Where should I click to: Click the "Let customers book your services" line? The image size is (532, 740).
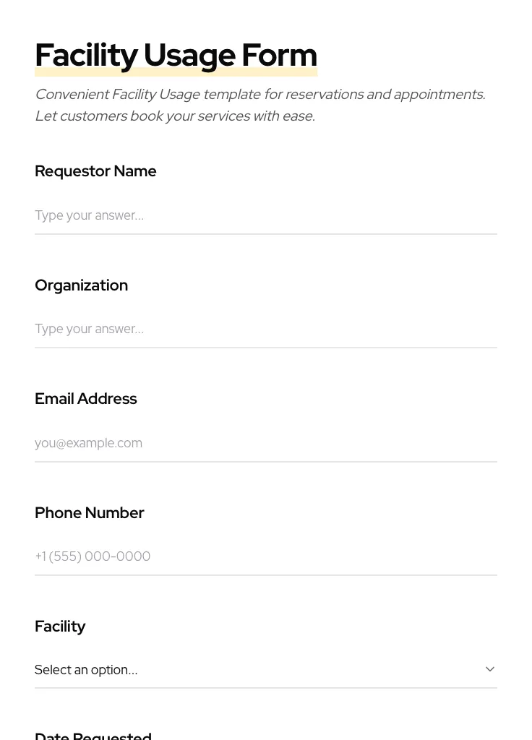(x=175, y=116)
